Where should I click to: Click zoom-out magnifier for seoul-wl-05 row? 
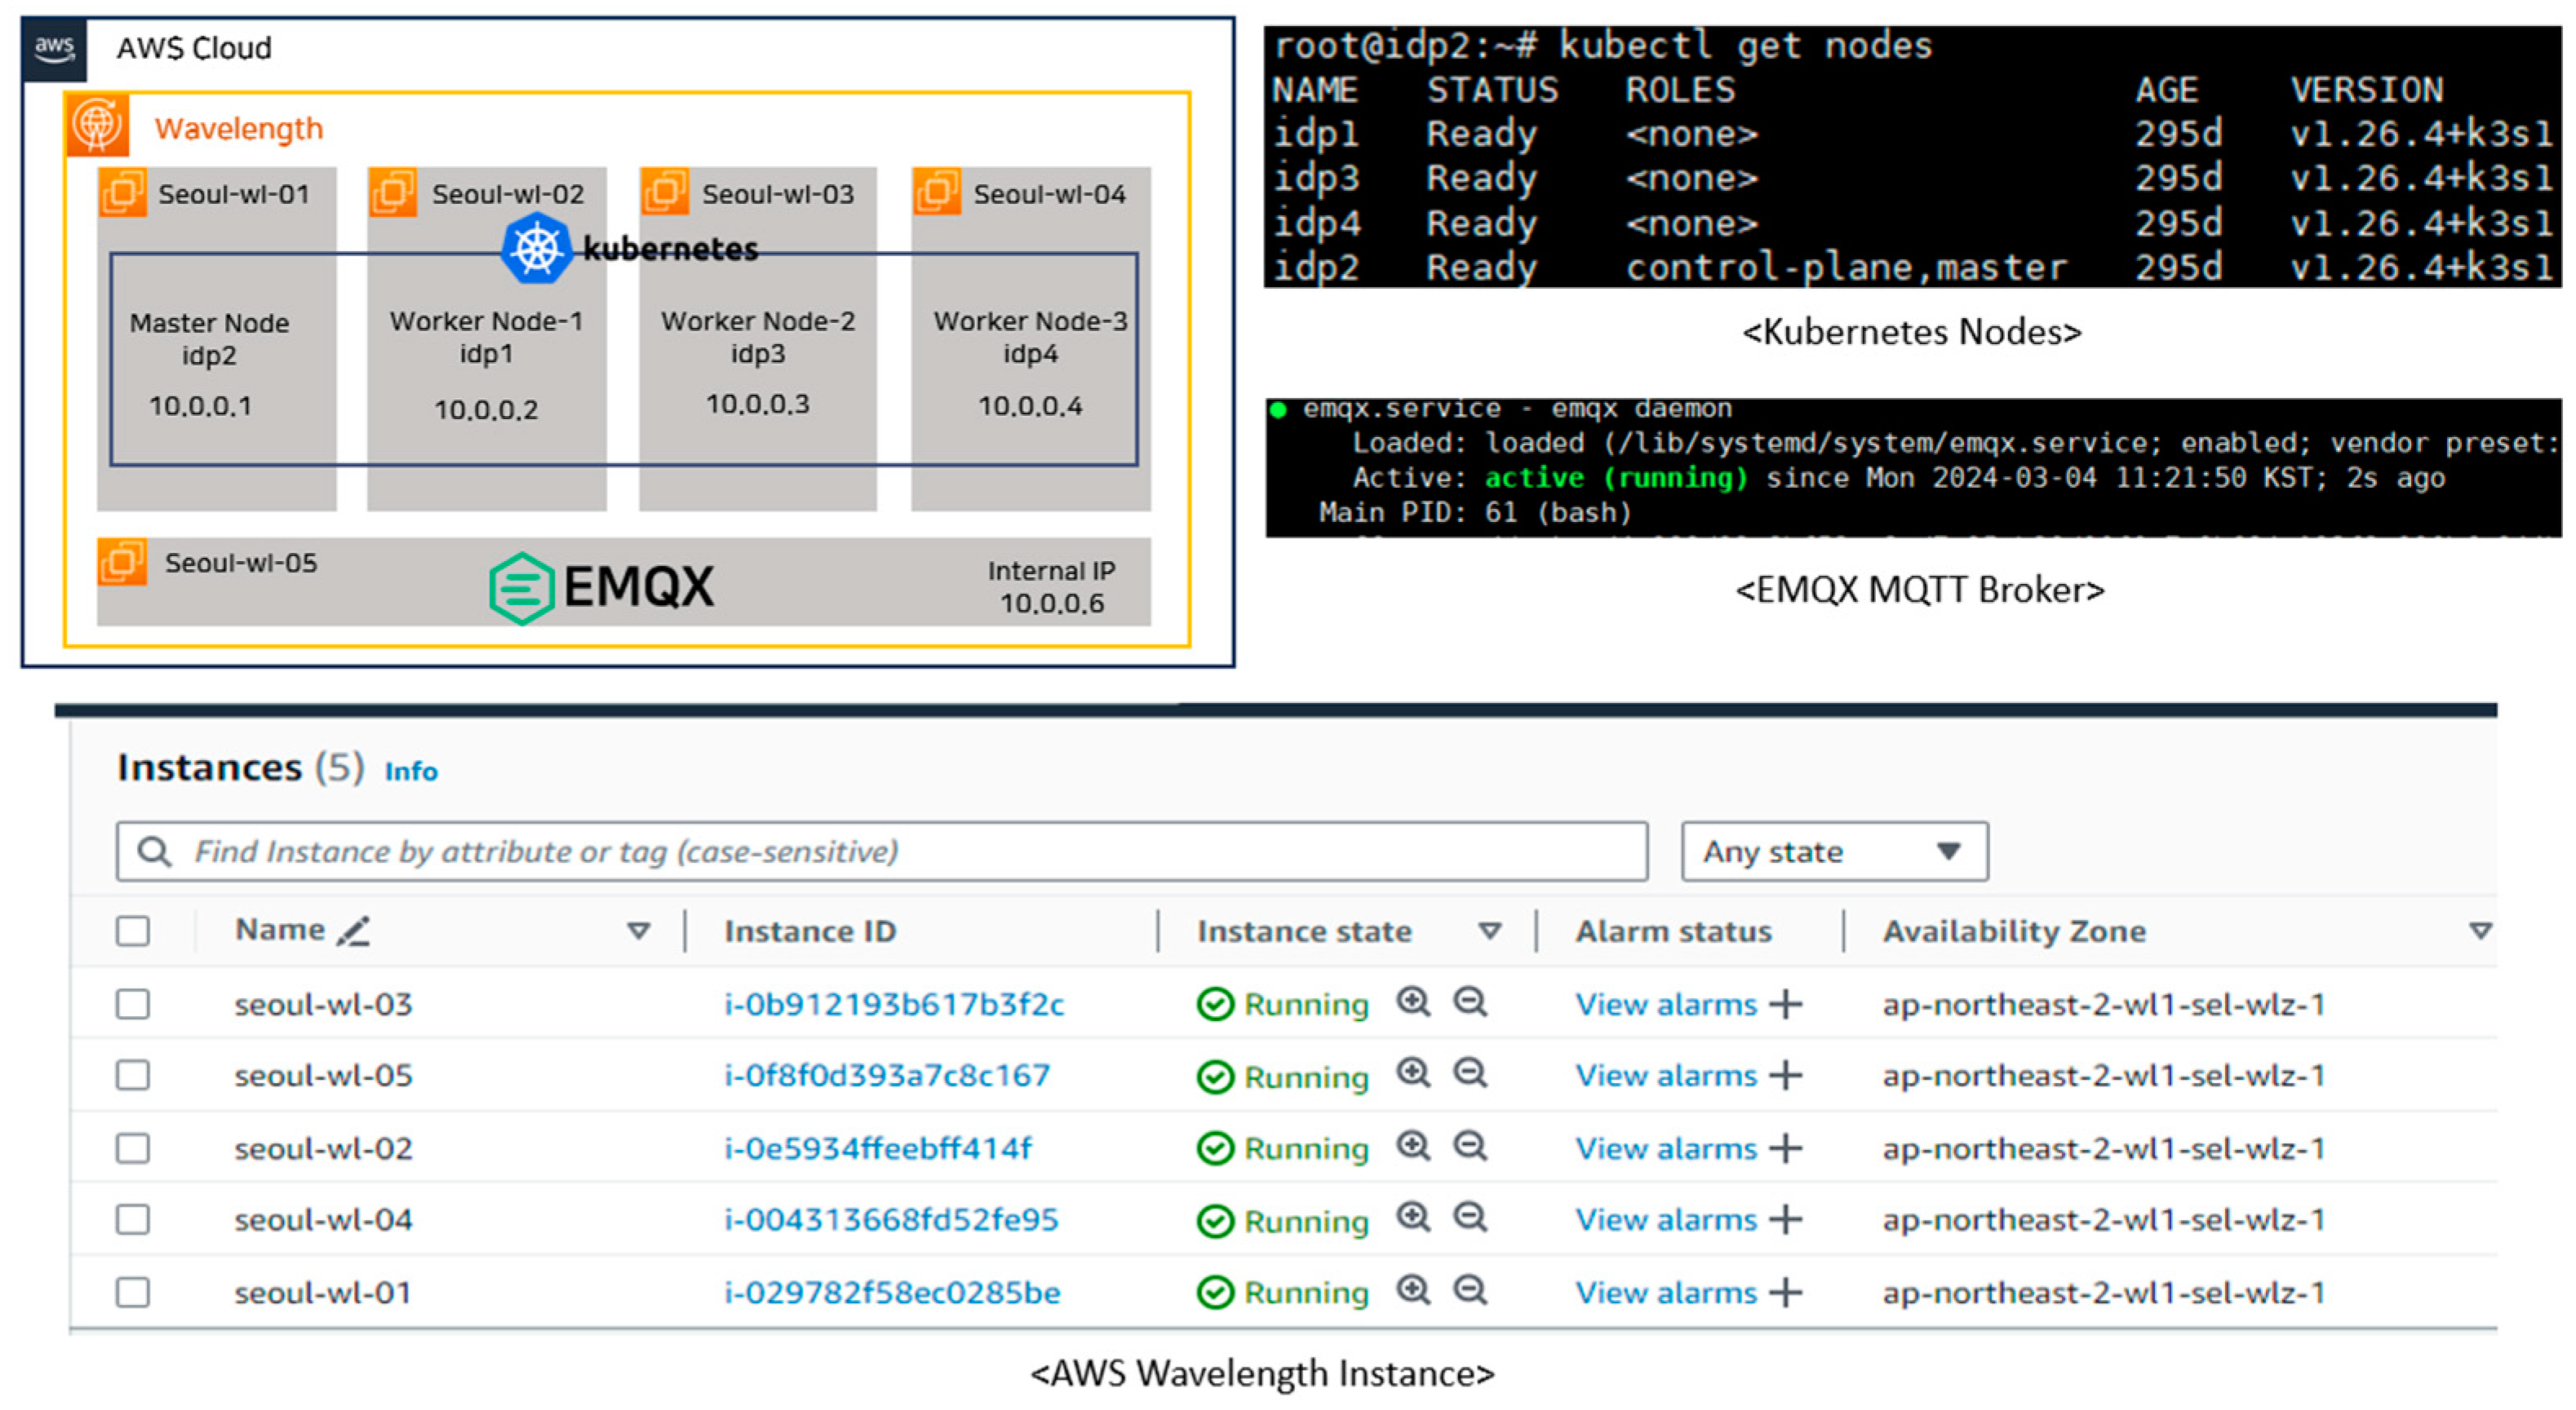pyautogui.click(x=1469, y=1073)
